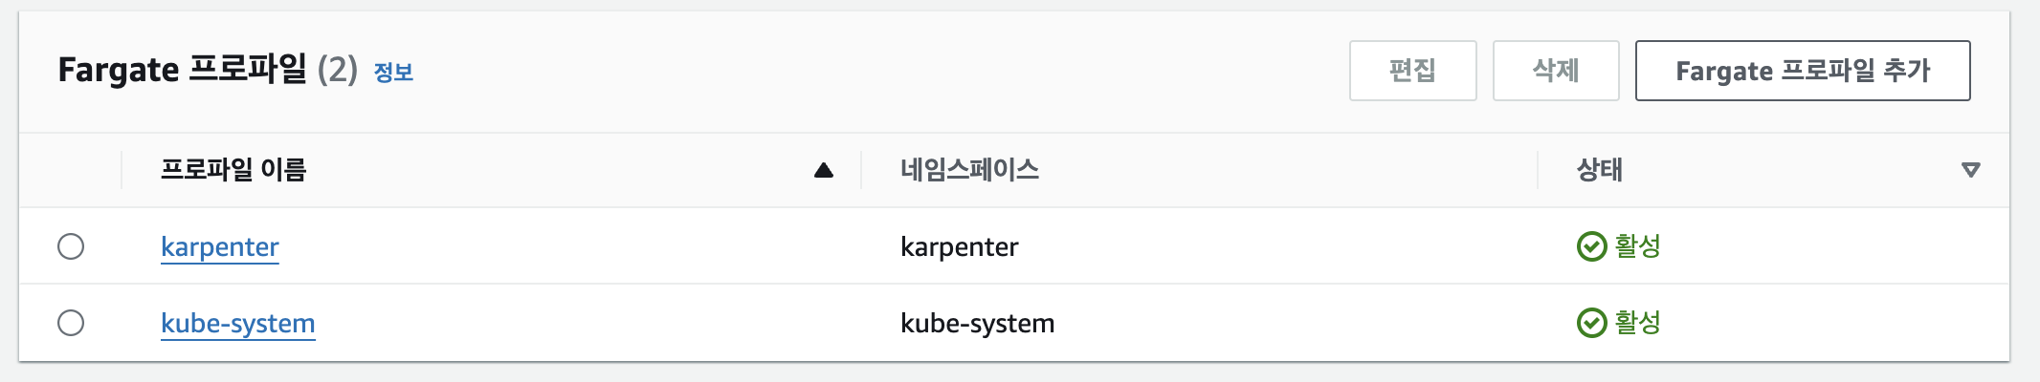Click the ascending sort triangle on 프로파일 이름
The width and height of the screenshot is (2040, 382).
[x=824, y=170]
